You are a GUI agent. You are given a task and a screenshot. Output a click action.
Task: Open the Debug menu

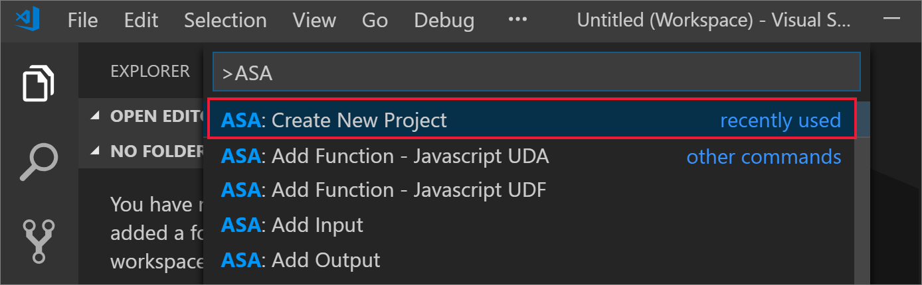pyautogui.click(x=444, y=21)
